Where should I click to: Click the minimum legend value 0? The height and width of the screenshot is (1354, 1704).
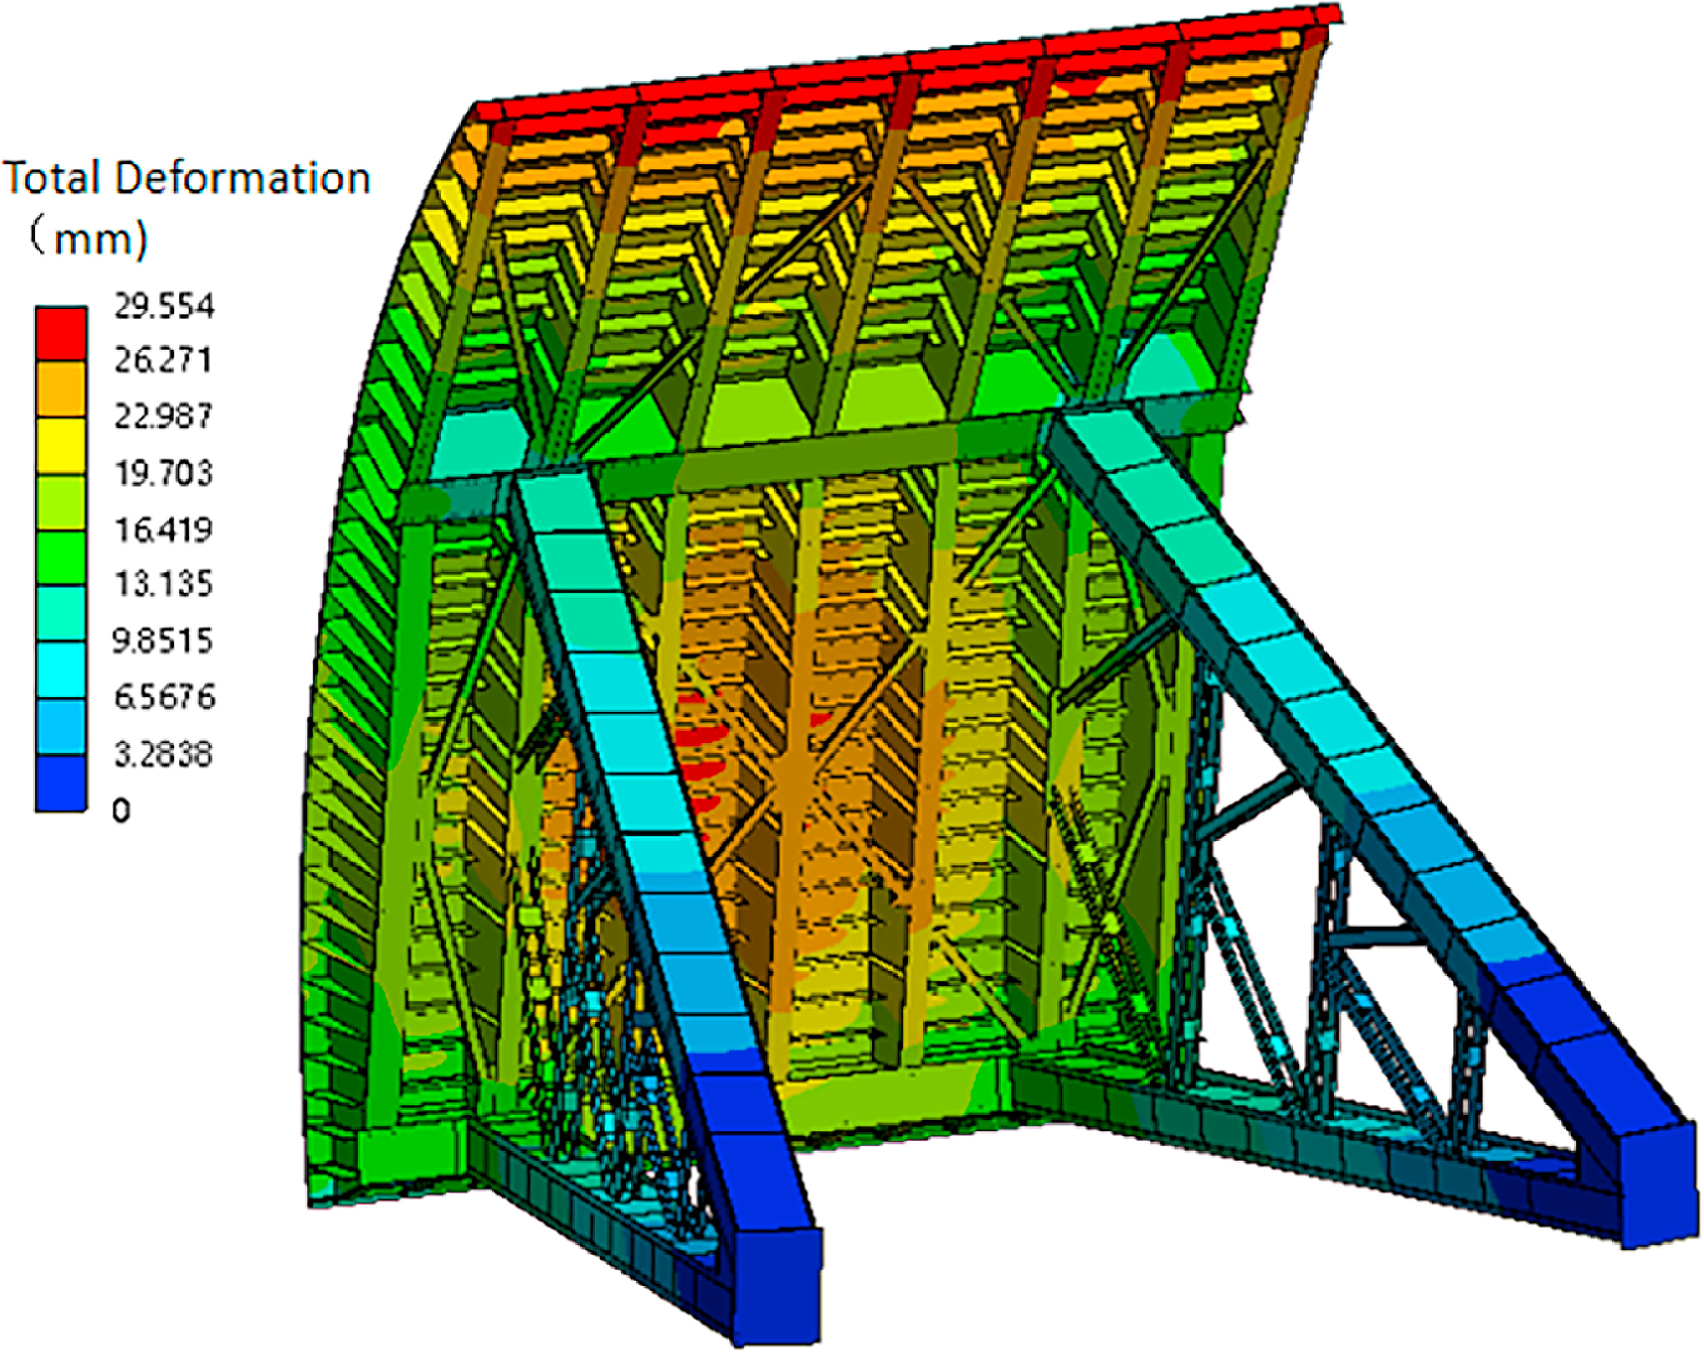point(121,812)
